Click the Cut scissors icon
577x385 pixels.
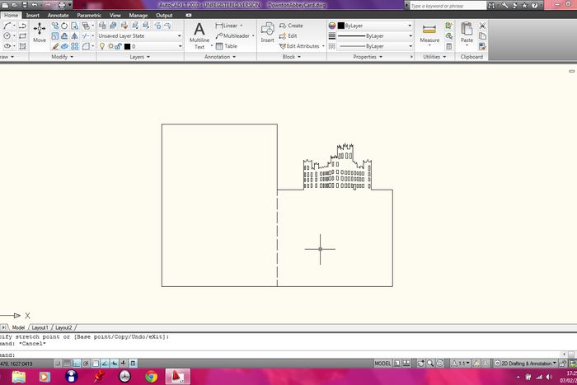click(482, 26)
